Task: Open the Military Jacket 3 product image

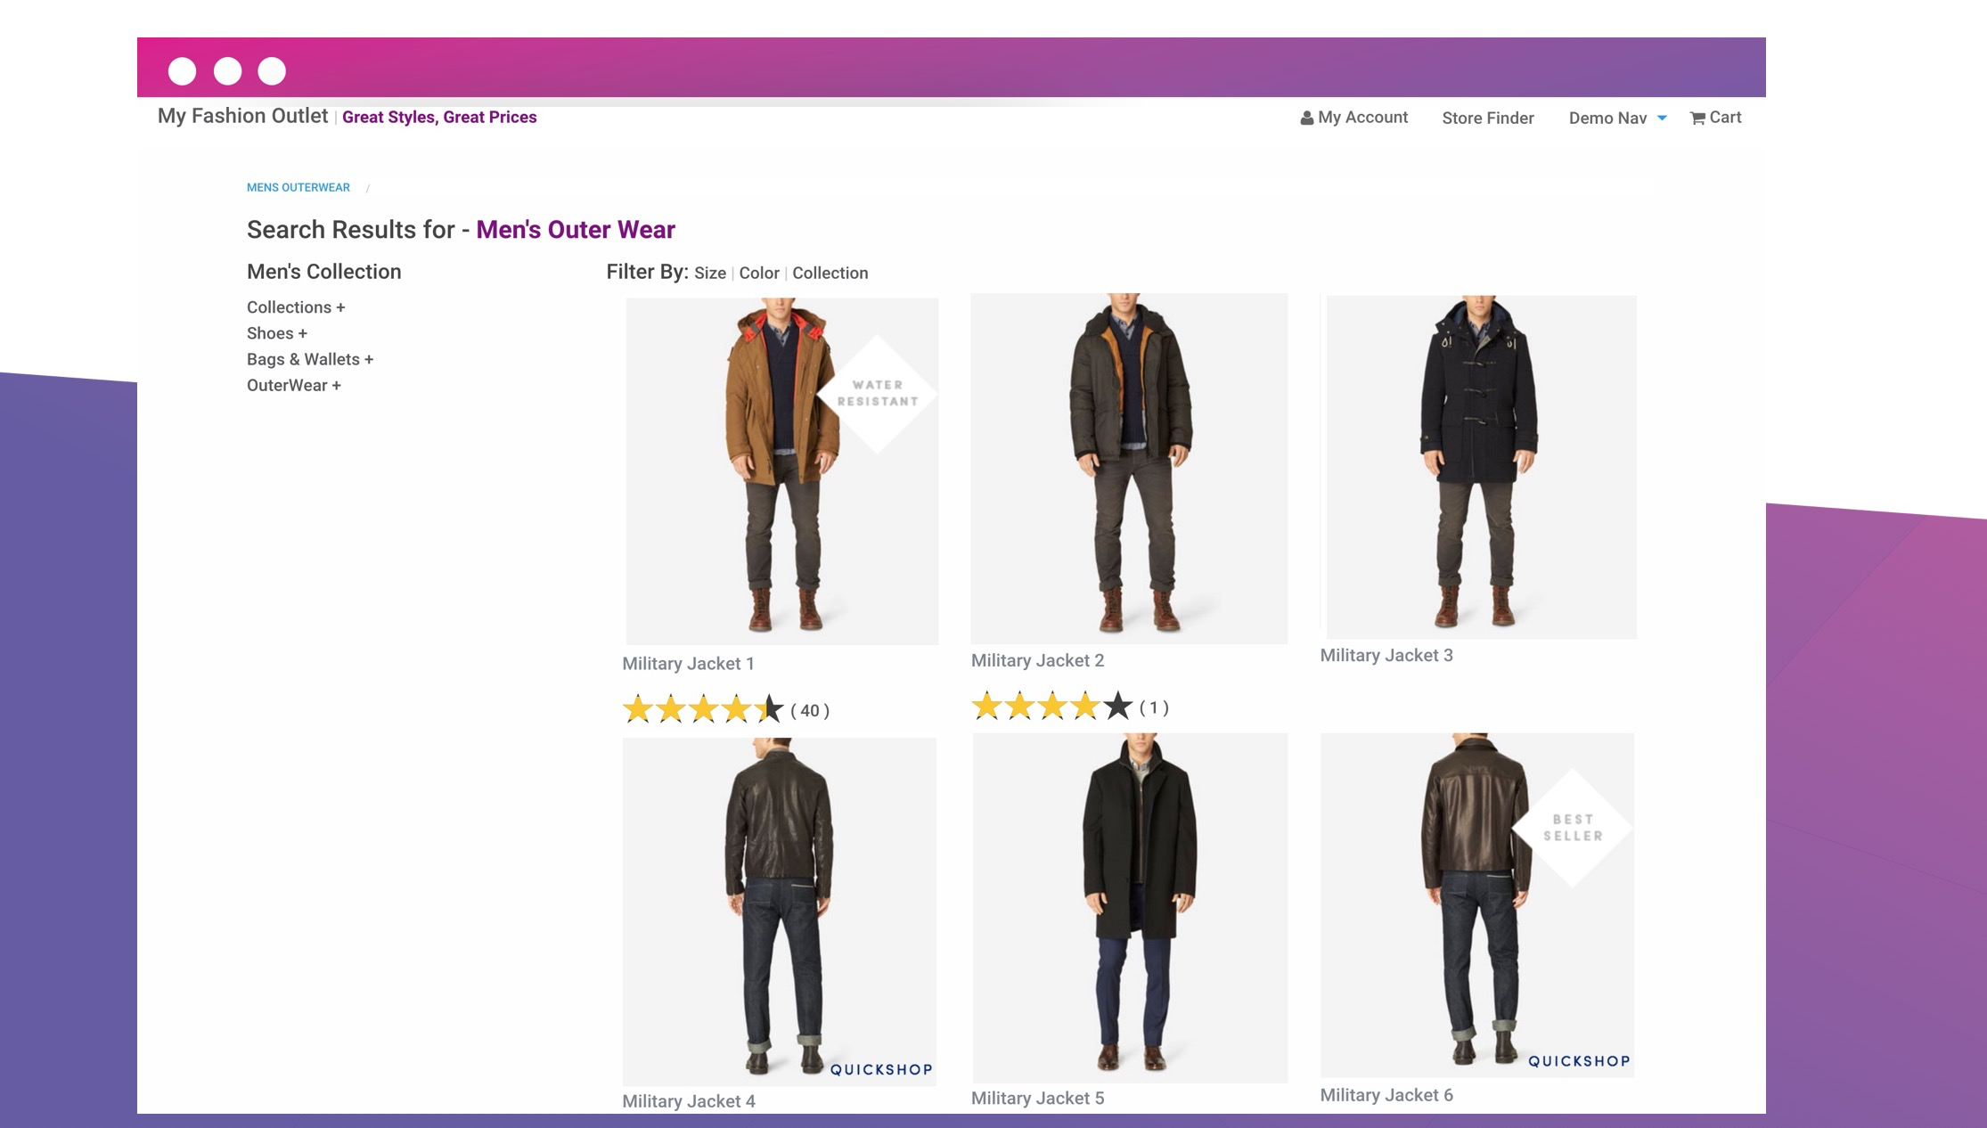Action: (1481, 467)
